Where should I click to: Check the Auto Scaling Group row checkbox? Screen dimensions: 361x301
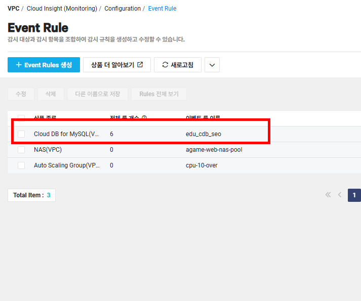(21, 165)
